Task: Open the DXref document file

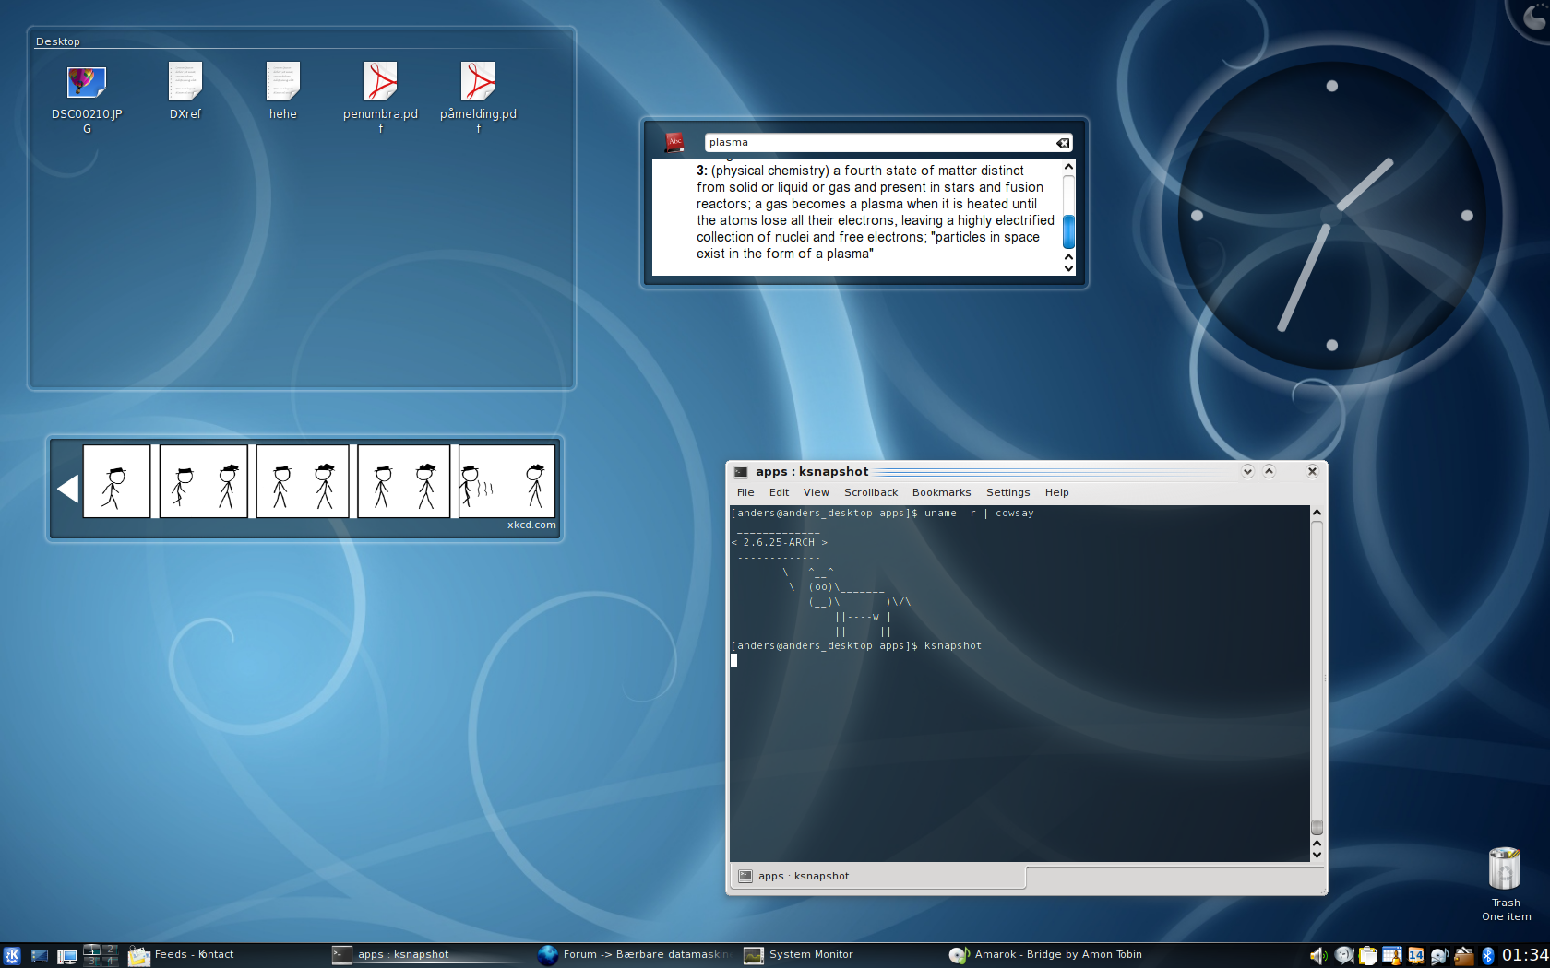Action: (x=185, y=91)
